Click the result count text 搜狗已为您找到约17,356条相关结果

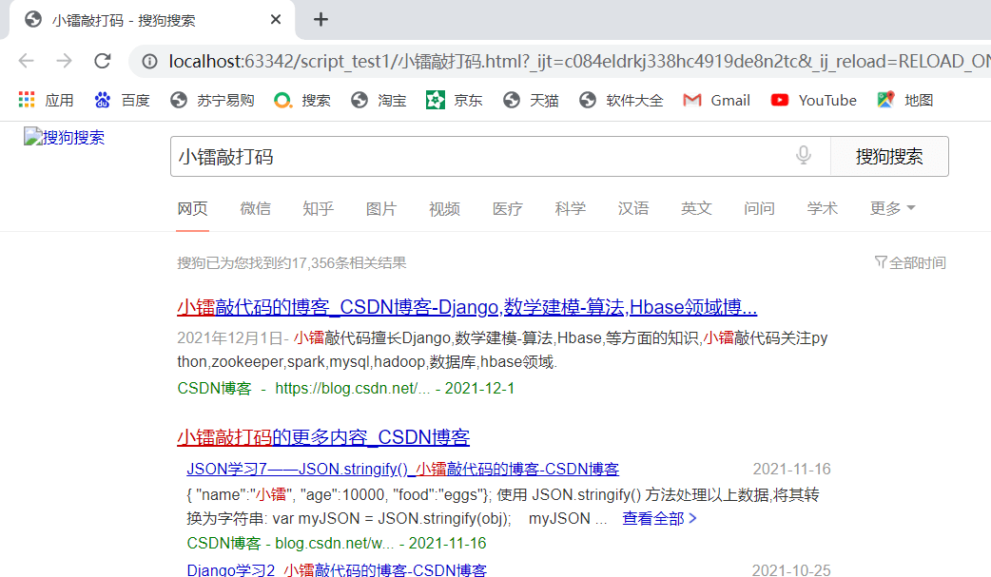pyautogui.click(x=291, y=263)
